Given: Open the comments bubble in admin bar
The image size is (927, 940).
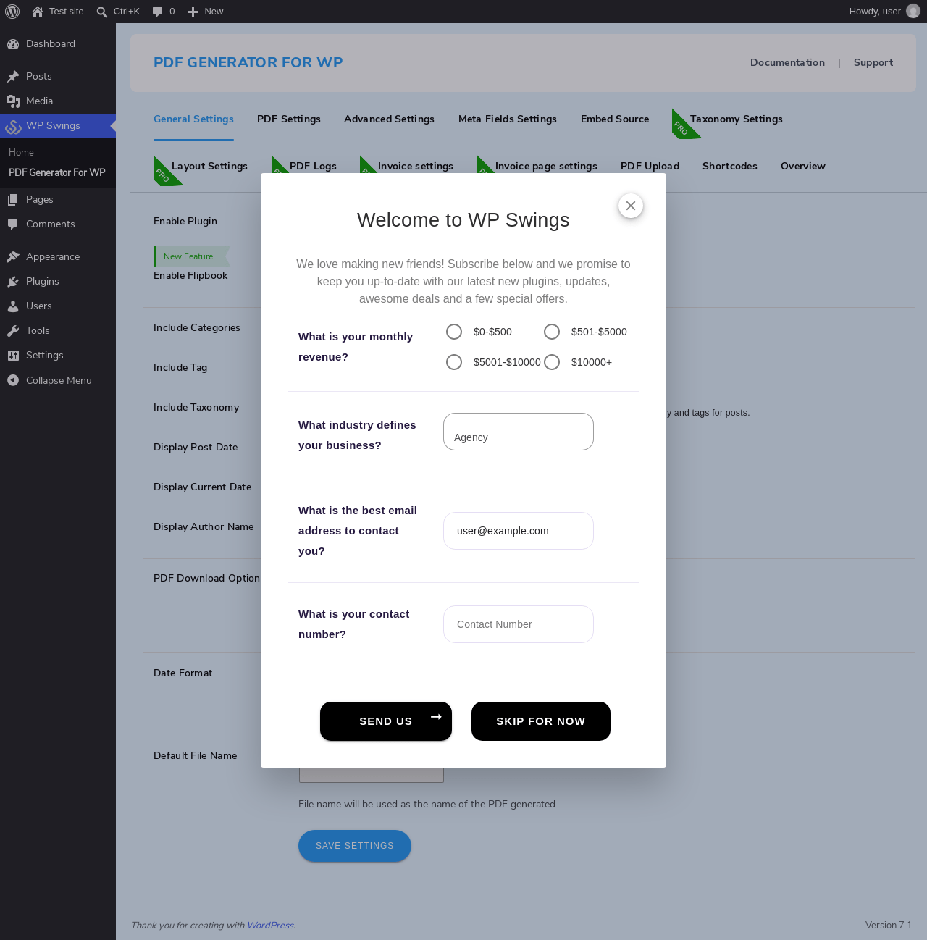Looking at the screenshot, I should [157, 12].
